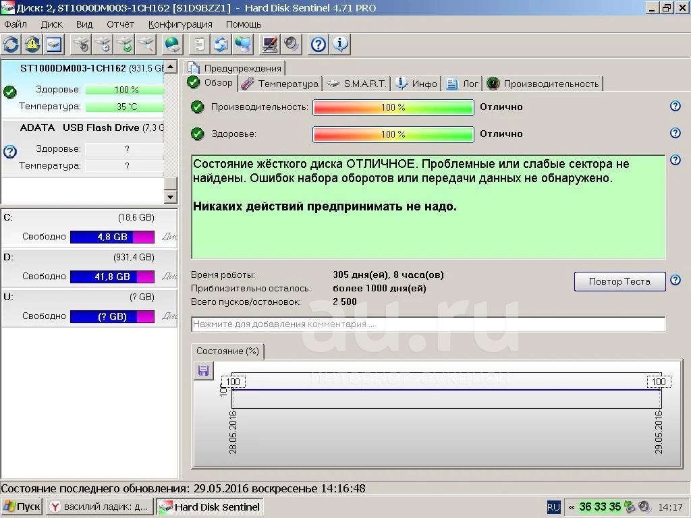Switch to the Предупреждения tab
This screenshot has width=691, height=518.
[x=234, y=68]
